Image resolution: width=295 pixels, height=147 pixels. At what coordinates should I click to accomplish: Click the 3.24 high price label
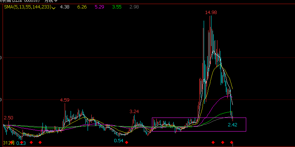click(x=134, y=112)
